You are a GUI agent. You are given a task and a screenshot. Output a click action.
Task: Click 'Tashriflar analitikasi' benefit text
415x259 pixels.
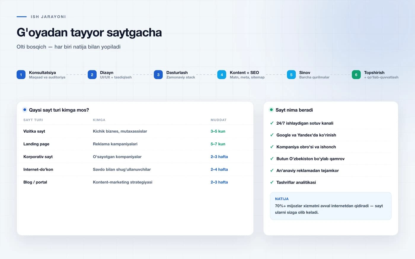(296, 182)
